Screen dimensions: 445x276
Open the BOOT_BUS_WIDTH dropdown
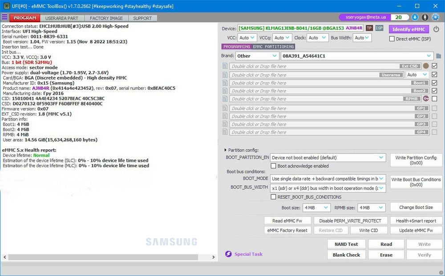[x=328, y=188]
